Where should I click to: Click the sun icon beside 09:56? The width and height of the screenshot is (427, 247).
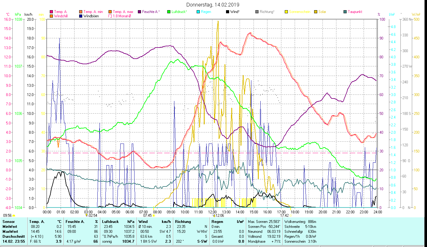click(14, 216)
